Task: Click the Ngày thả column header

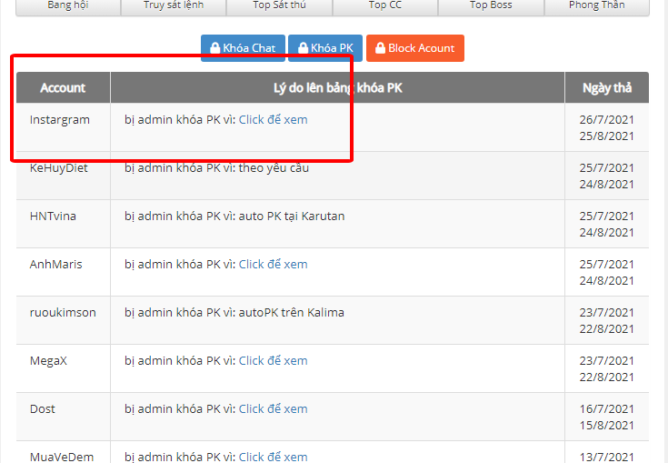Action: point(608,87)
